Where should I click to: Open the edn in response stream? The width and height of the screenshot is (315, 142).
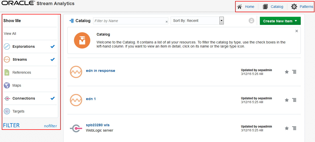coord(100,71)
